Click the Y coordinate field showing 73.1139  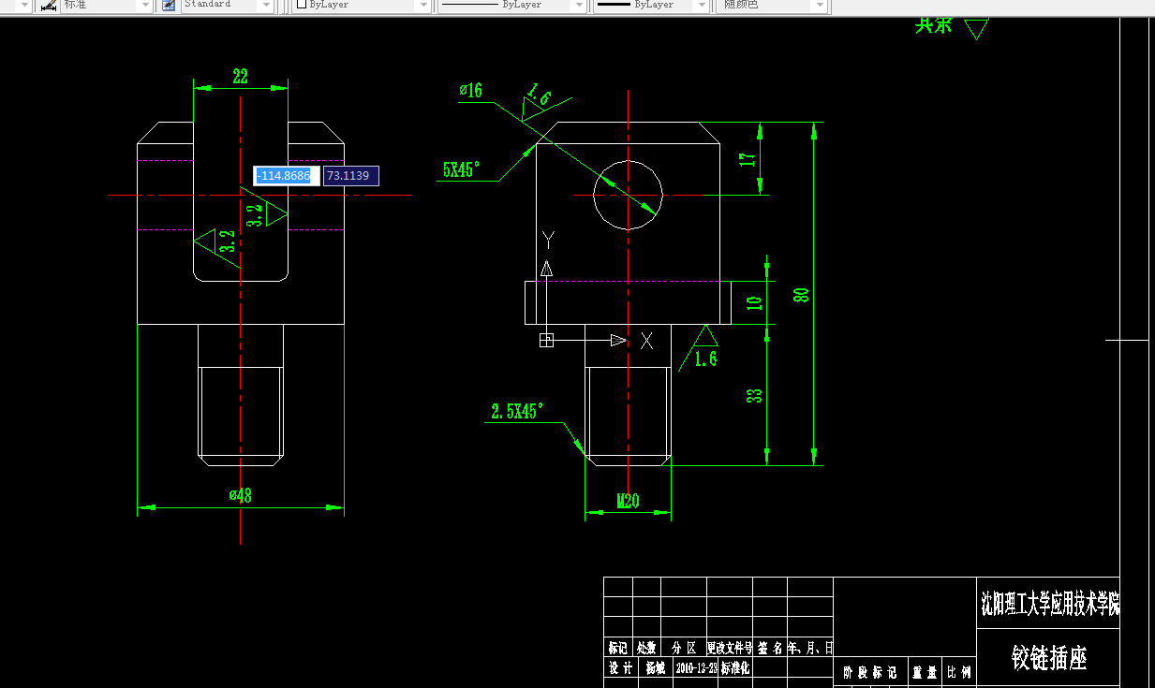[x=350, y=176]
